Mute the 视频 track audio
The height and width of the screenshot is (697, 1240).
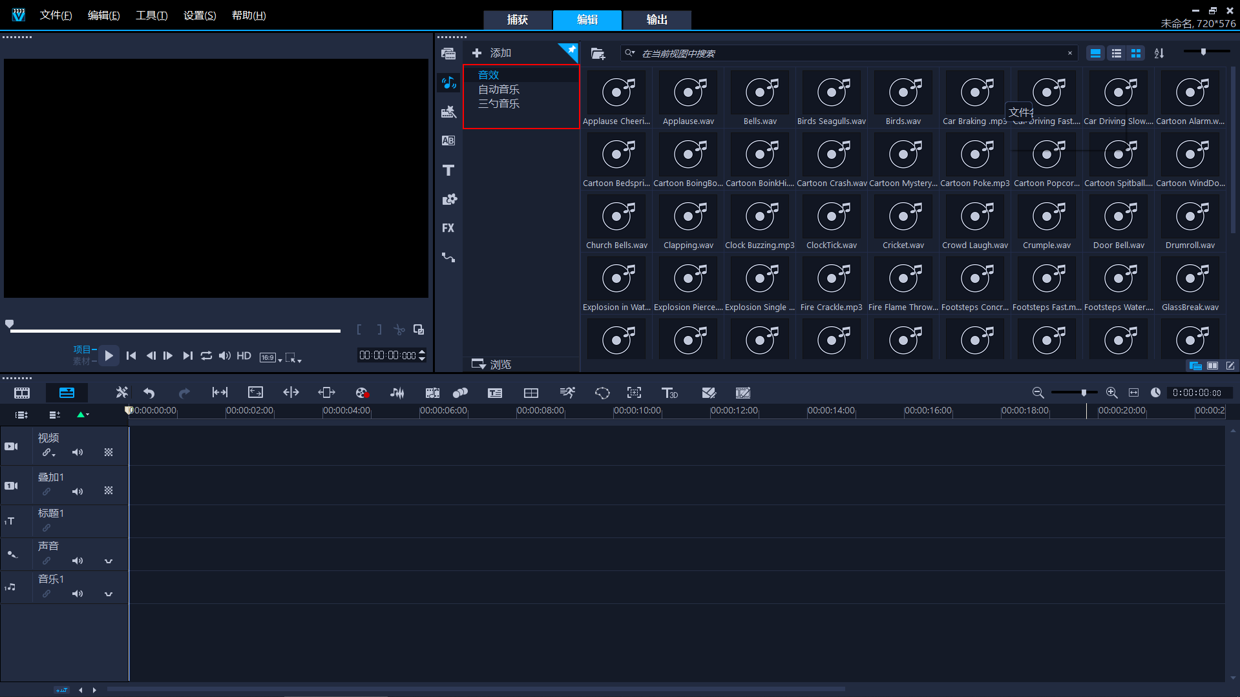pos(78,452)
